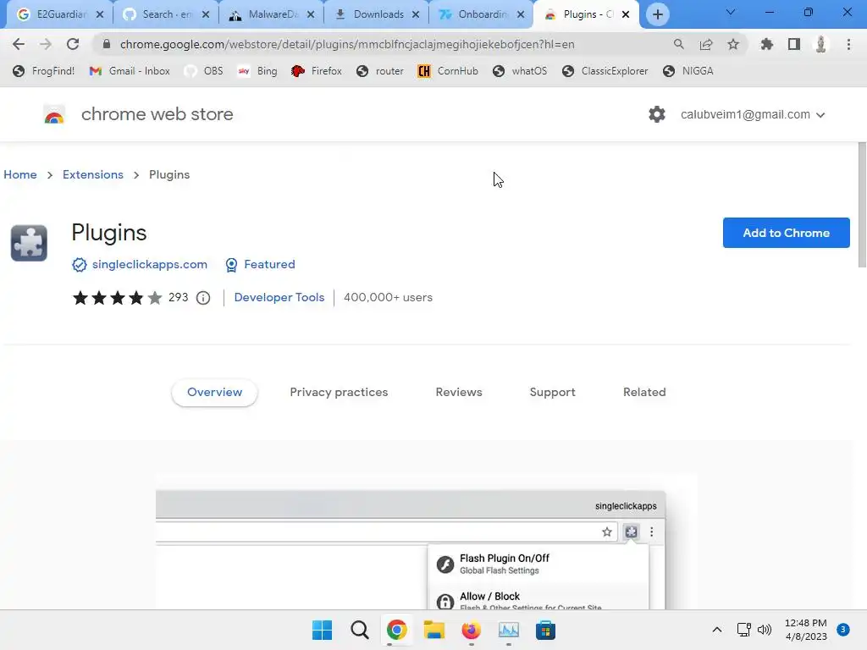Open the performance monitor taskbar app
The height and width of the screenshot is (650, 867).
[508, 630]
